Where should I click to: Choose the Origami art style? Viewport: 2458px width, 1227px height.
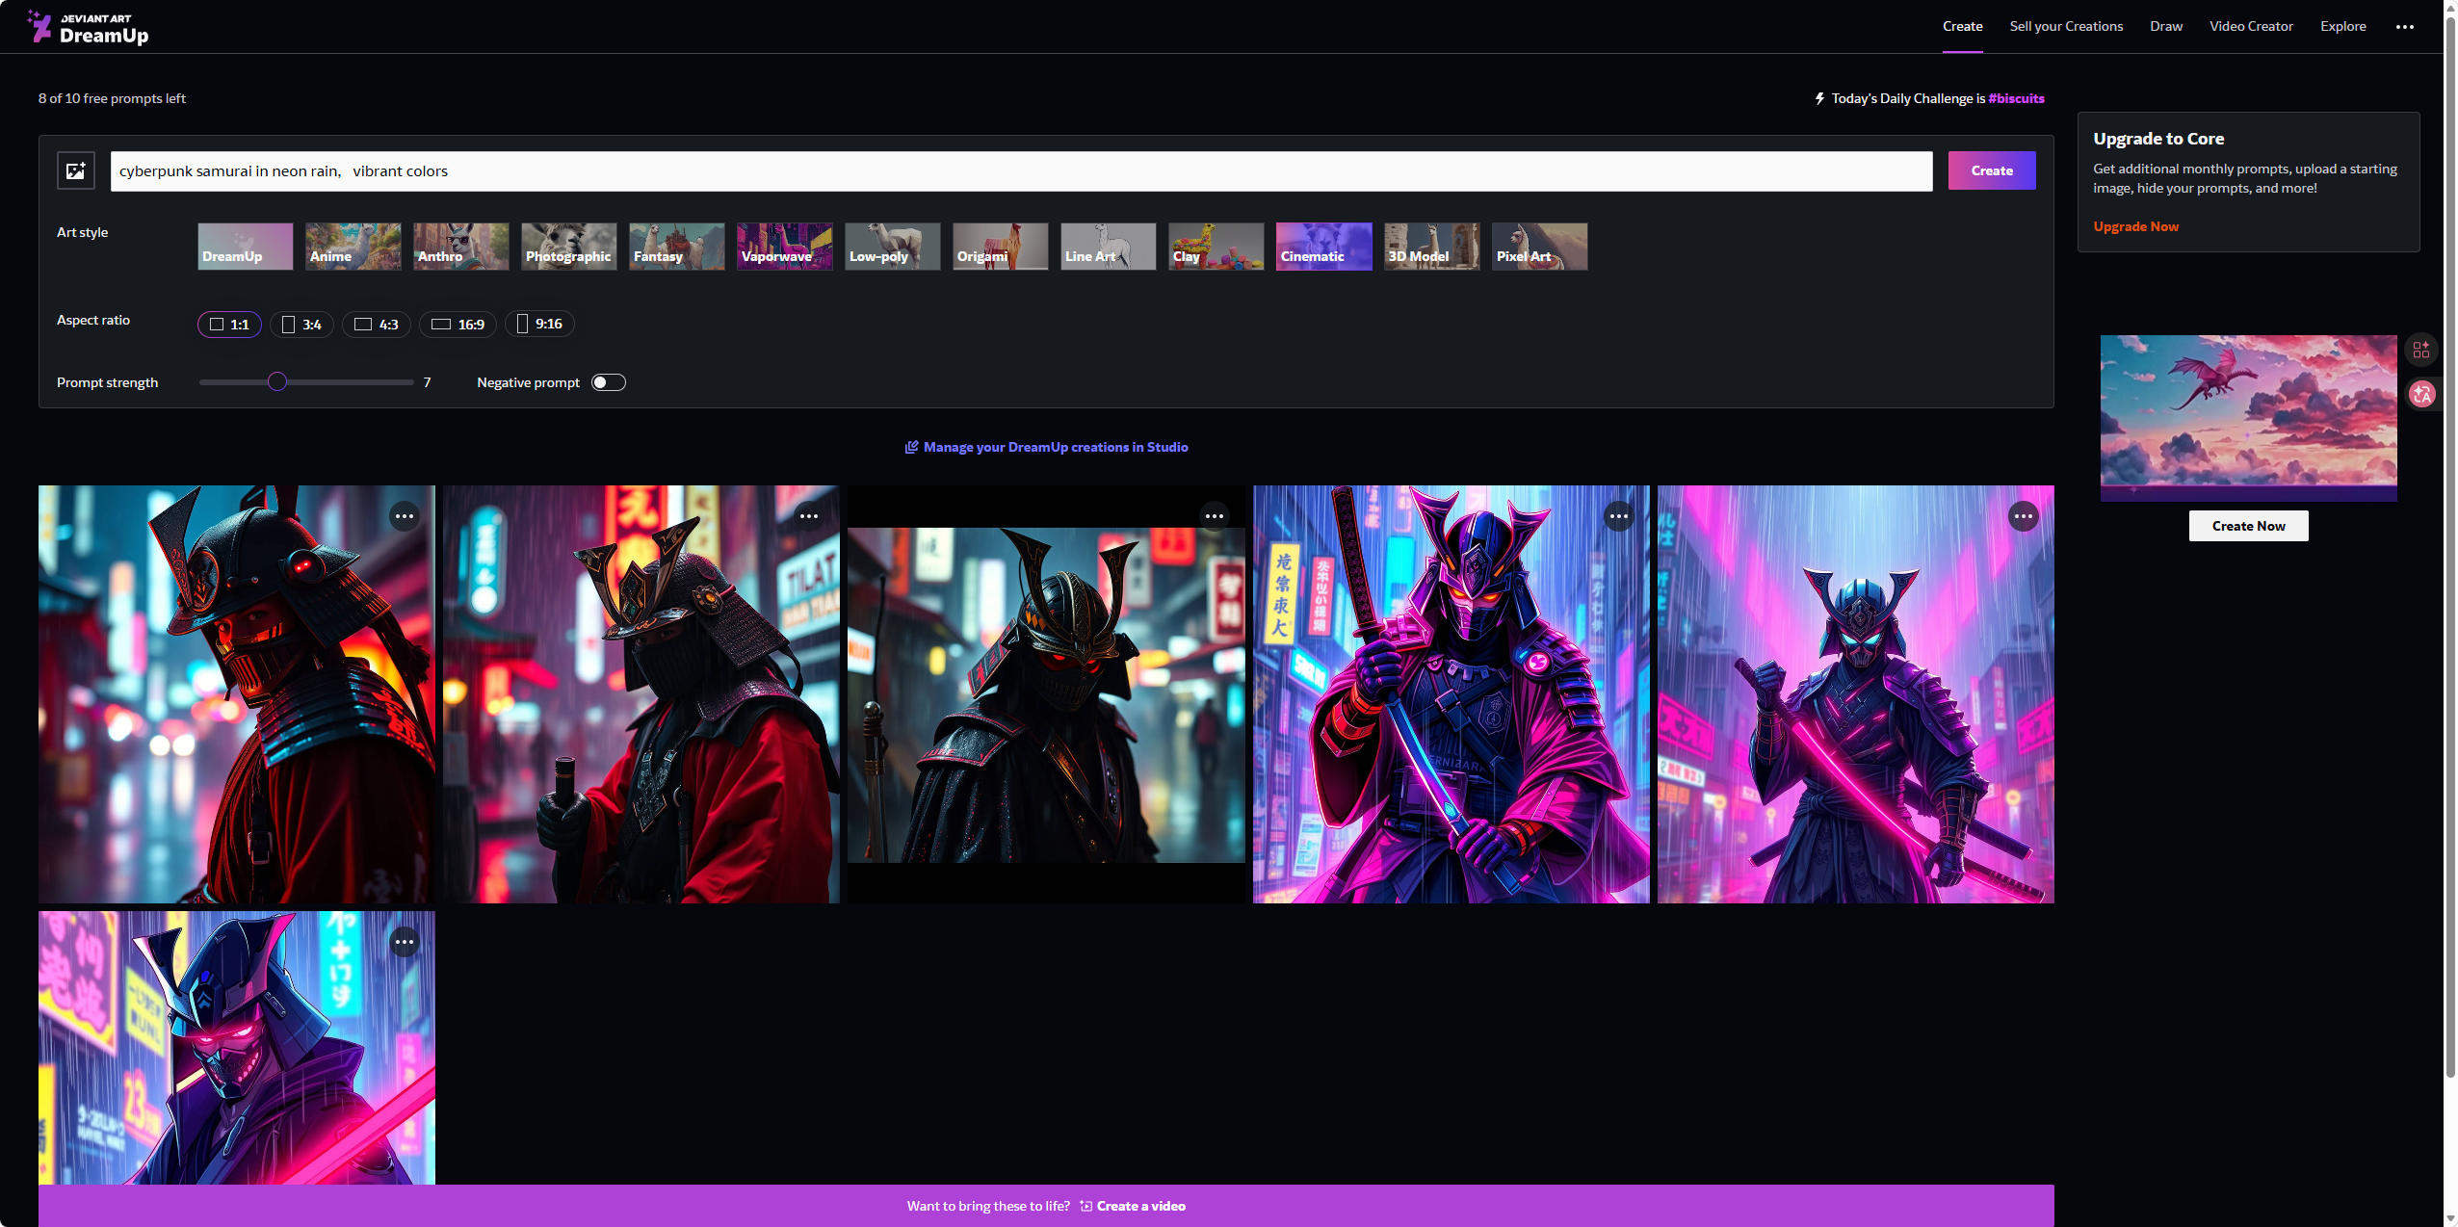(x=1001, y=247)
